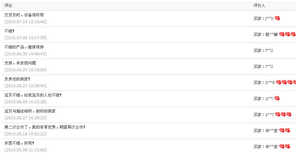This screenshot has width=296, height=154.
Task: Open buyer 程**静 profile name
Action: tap(271, 34)
